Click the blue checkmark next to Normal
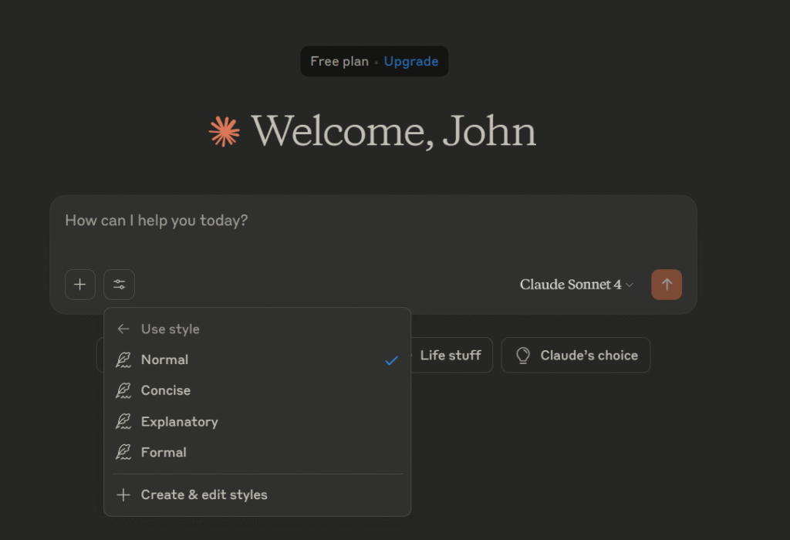This screenshot has height=540, width=790. [391, 361]
